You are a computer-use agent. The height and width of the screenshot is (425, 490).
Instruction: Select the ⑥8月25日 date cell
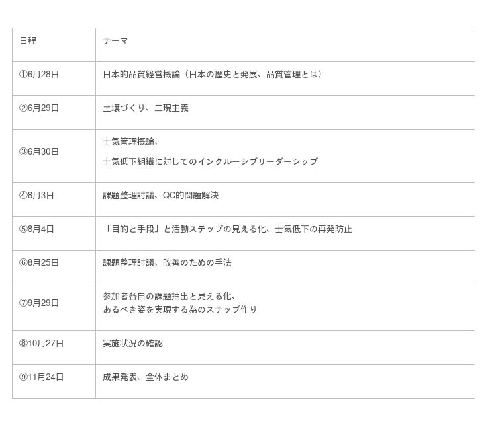[x=38, y=263]
